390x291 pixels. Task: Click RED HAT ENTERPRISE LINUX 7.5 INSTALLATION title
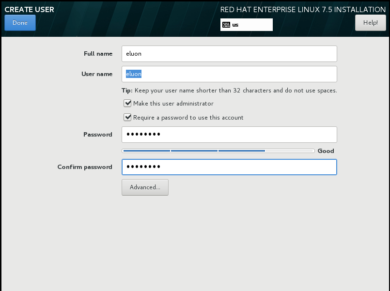click(303, 10)
